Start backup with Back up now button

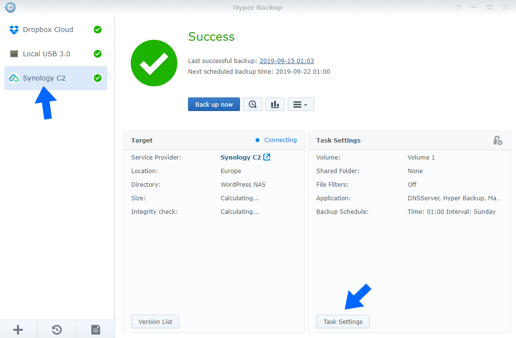pos(214,104)
